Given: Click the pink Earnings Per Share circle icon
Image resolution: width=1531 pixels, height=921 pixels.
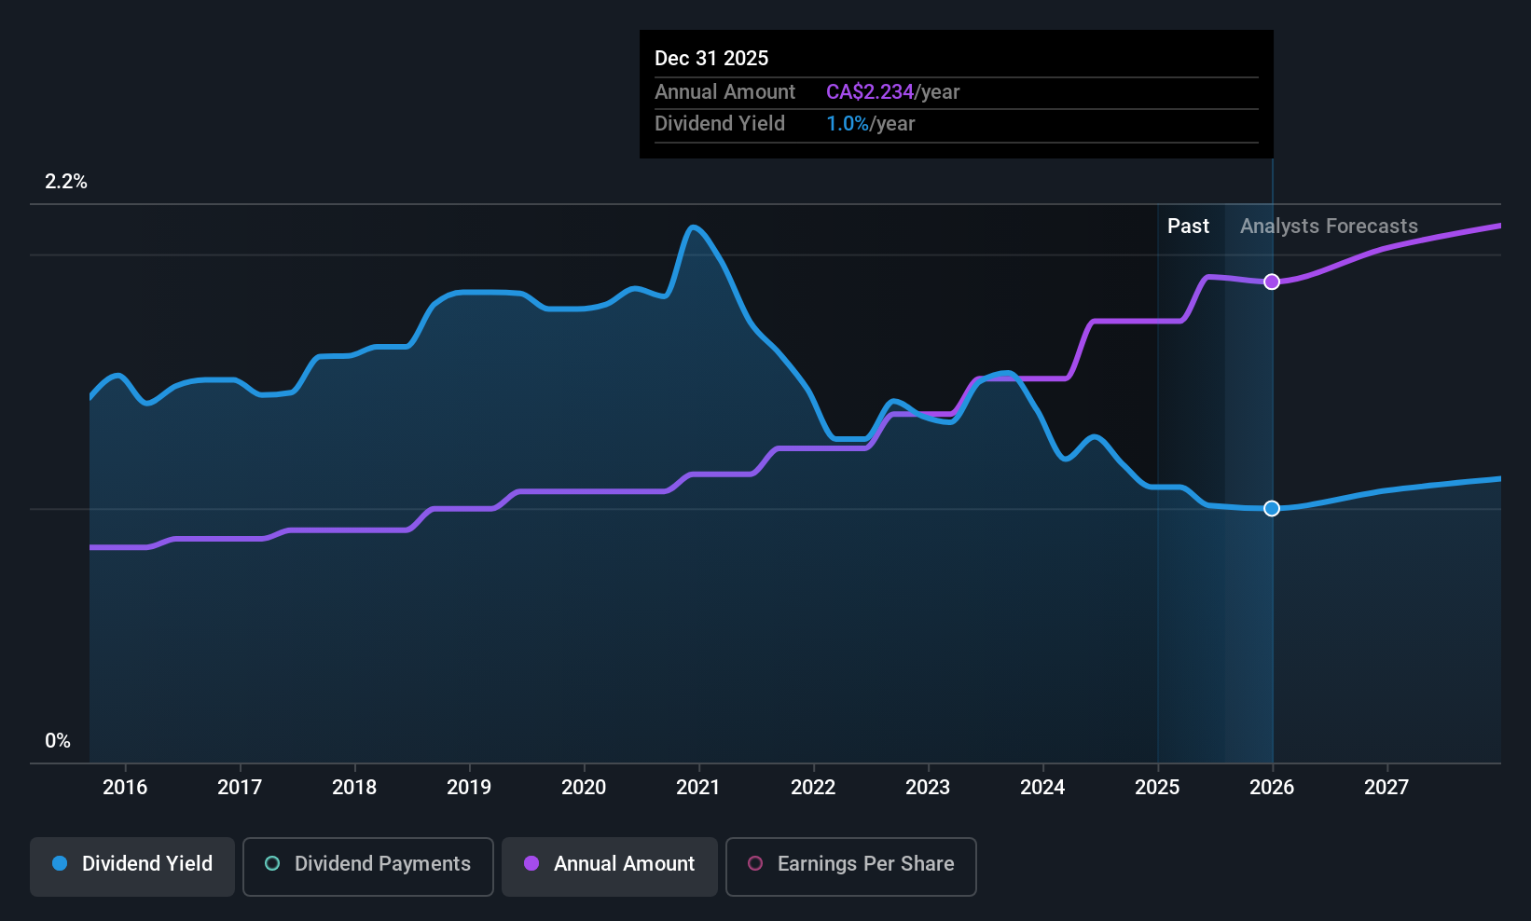Looking at the screenshot, I should pyautogui.click(x=755, y=864).
